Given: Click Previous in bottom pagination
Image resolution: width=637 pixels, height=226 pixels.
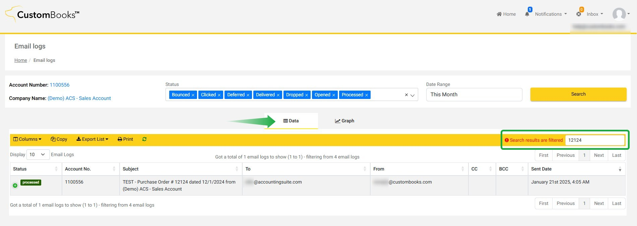Looking at the screenshot, I should coord(566,203).
